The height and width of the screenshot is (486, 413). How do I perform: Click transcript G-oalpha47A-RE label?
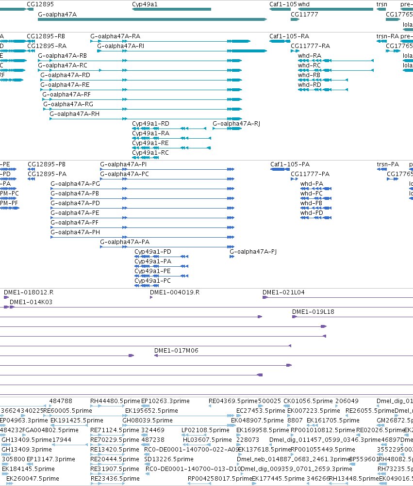(x=65, y=85)
